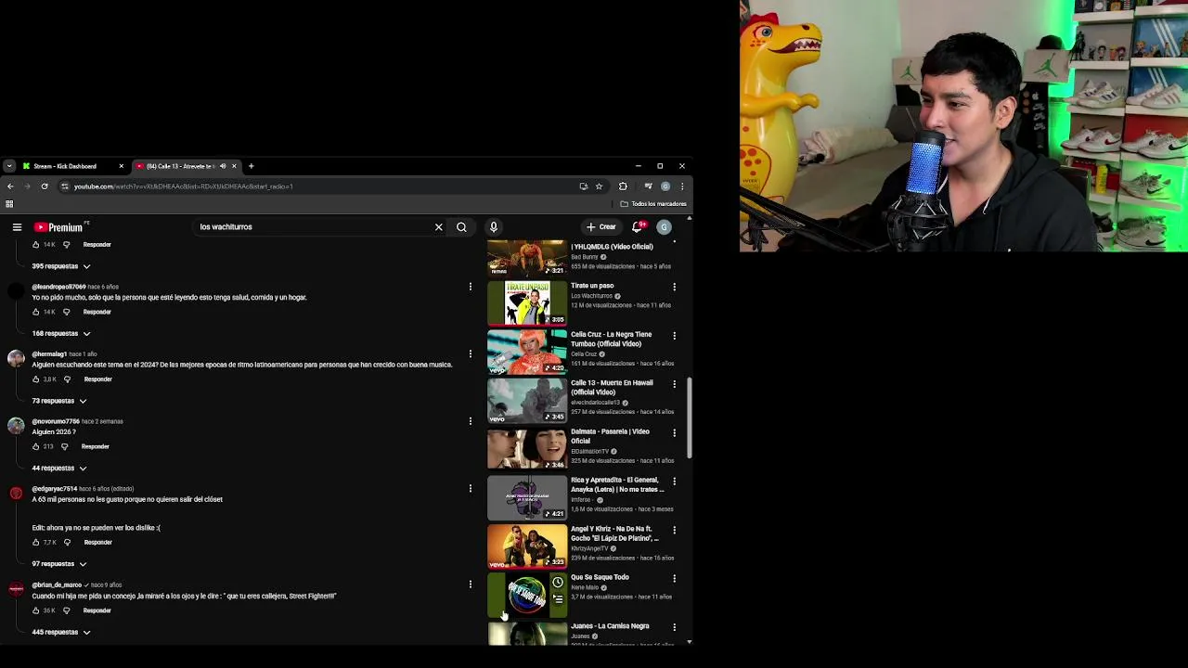Image resolution: width=1188 pixels, height=668 pixels.
Task: Open the Chrome three-dot menu
Action: click(682, 186)
